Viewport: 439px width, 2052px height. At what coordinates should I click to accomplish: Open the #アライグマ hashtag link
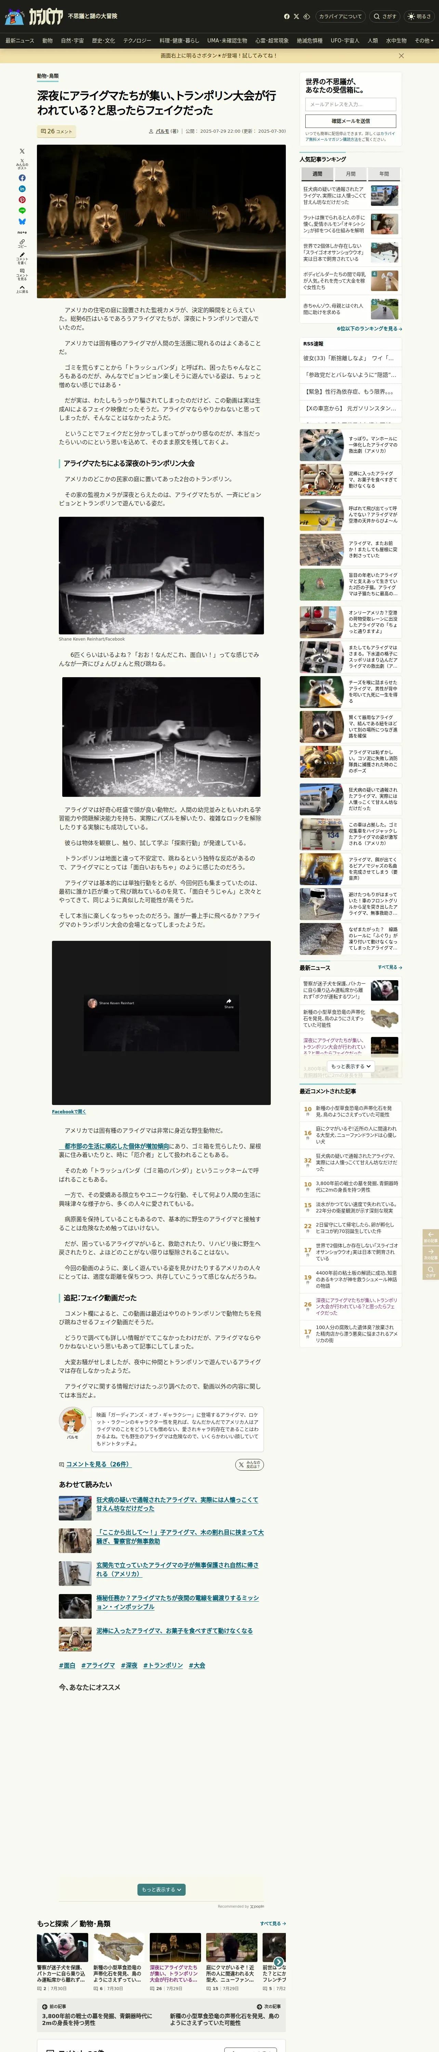[98, 1666]
